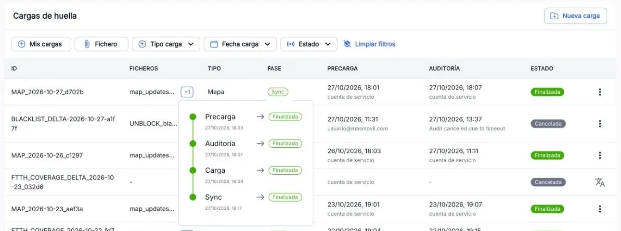Click the ESTADO column header
621x231 pixels.
[542, 68]
